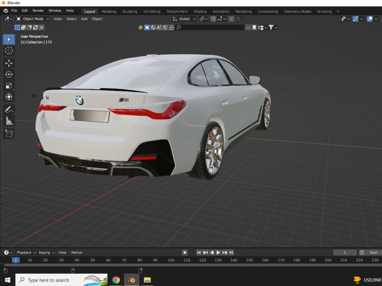Open the pivot point dropdown
The height and width of the screenshot is (286, 382).
pos(203,19)
